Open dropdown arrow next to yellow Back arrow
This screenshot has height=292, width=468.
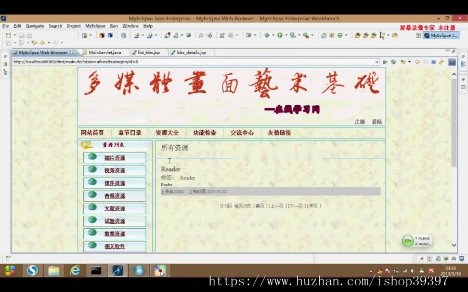pos(49,43)
